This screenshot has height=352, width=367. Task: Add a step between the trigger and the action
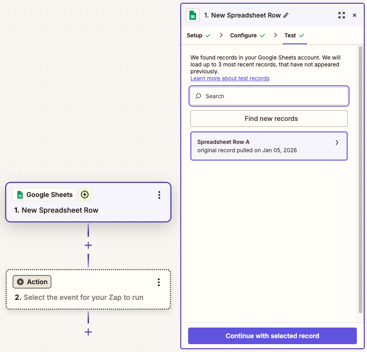(88, 245)
